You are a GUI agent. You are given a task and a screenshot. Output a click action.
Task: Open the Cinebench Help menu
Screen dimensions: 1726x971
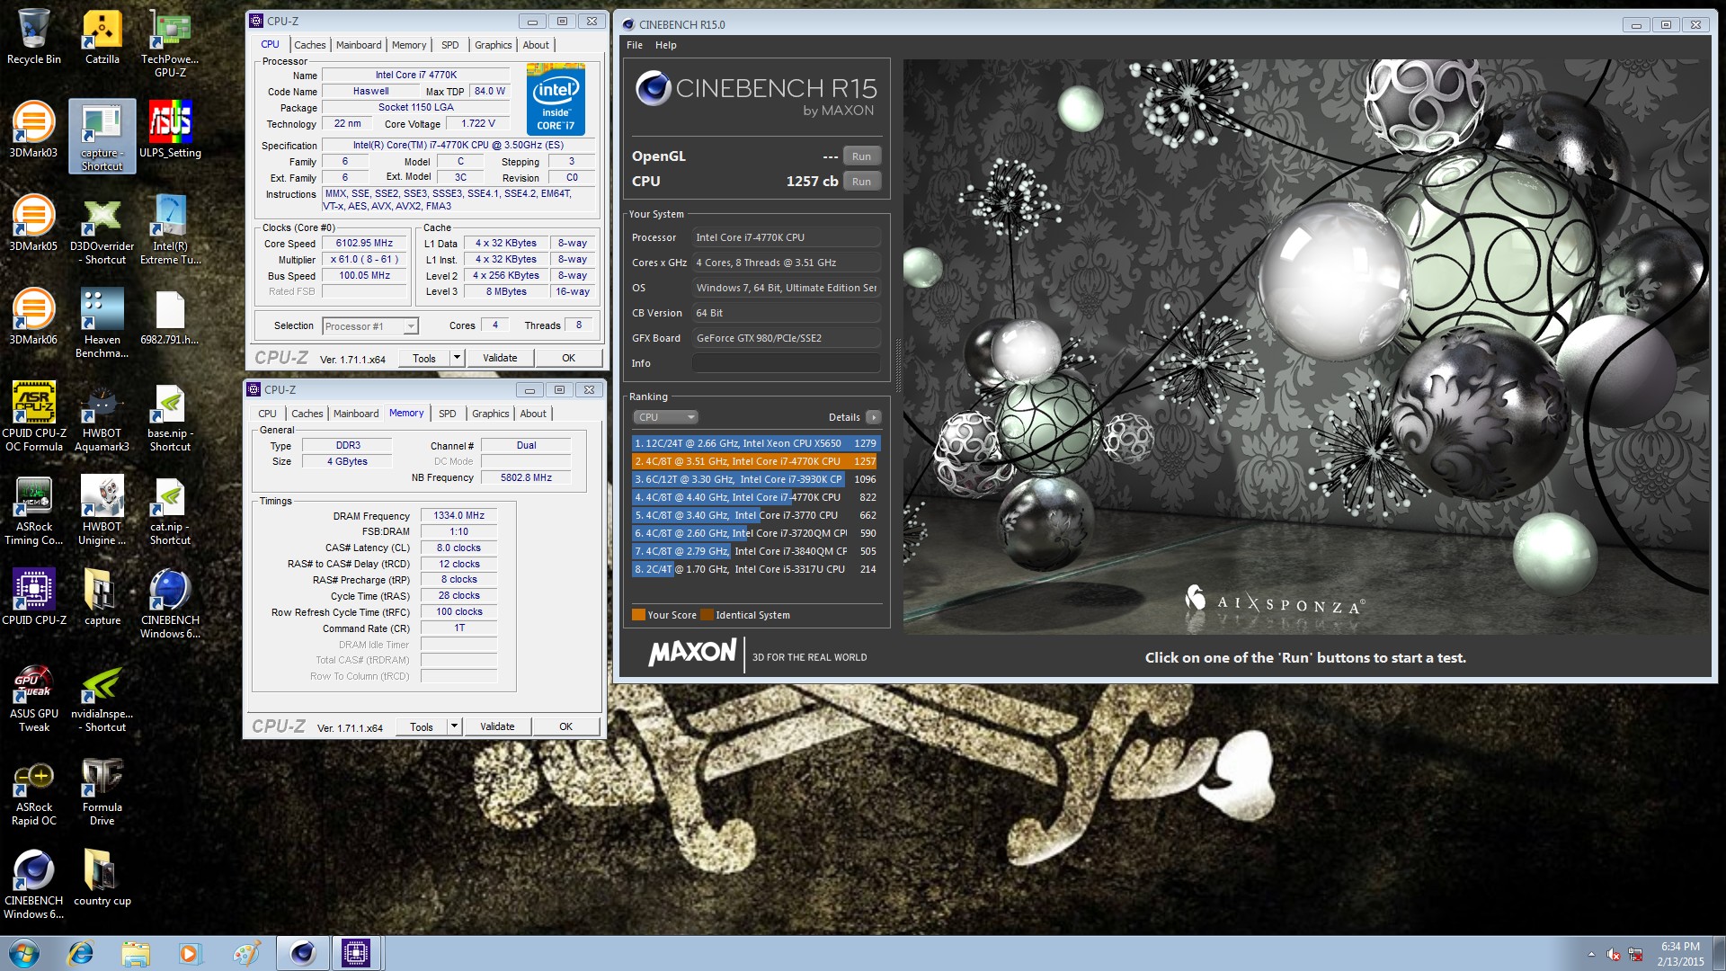(666, 45)
